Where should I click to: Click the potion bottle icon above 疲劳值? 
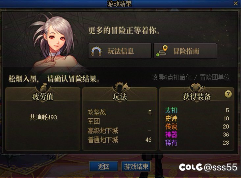pos(44,87)
